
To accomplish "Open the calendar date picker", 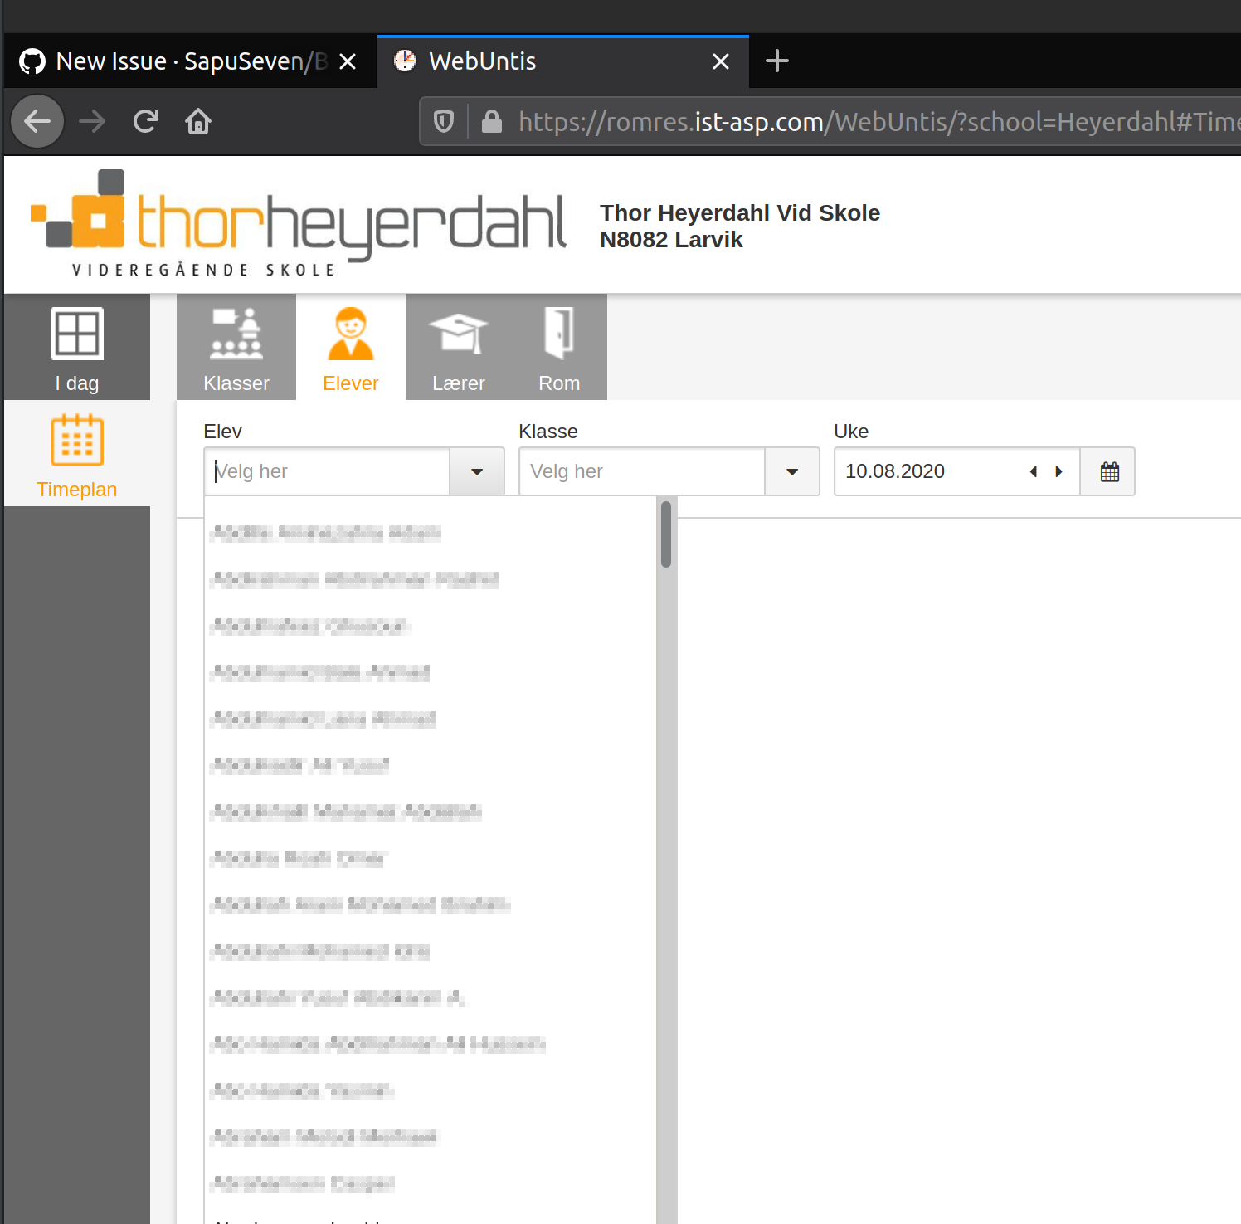I will [1107, 471].
